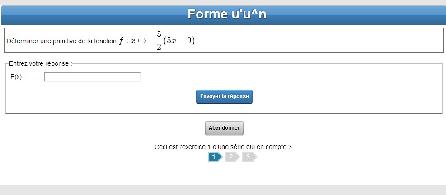Jump to exercise step 3 arrow indicator
The image size is (446, 195).
point(248,157)
